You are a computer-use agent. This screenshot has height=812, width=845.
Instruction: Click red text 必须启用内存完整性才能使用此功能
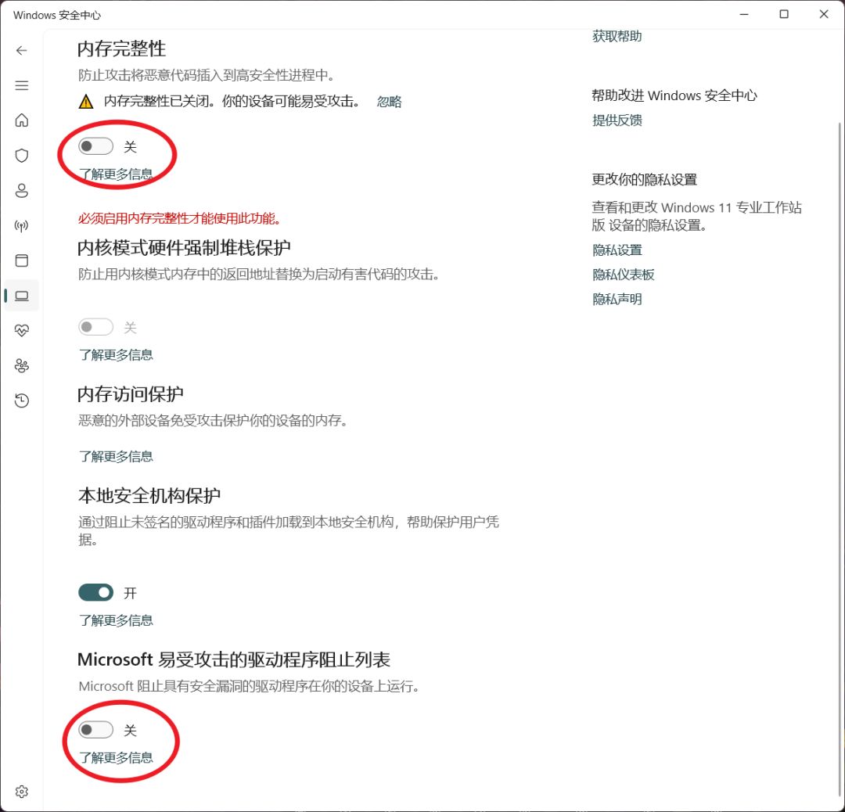179,218
